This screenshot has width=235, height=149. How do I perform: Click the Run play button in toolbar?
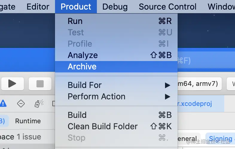[x=12, y=83]
